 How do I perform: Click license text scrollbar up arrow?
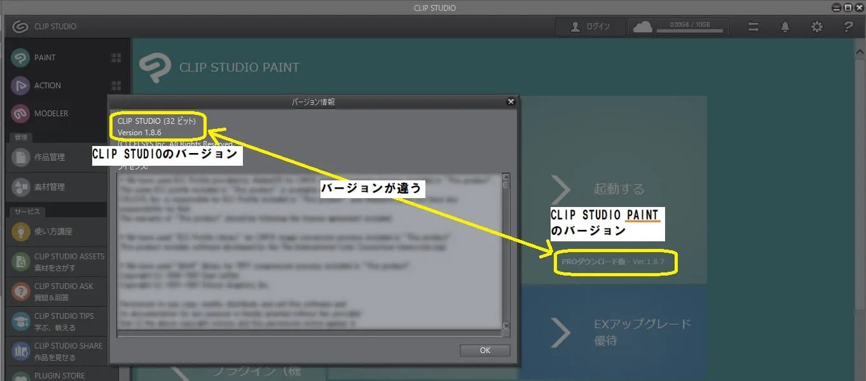pyautogui.click(x=506, y=177)
